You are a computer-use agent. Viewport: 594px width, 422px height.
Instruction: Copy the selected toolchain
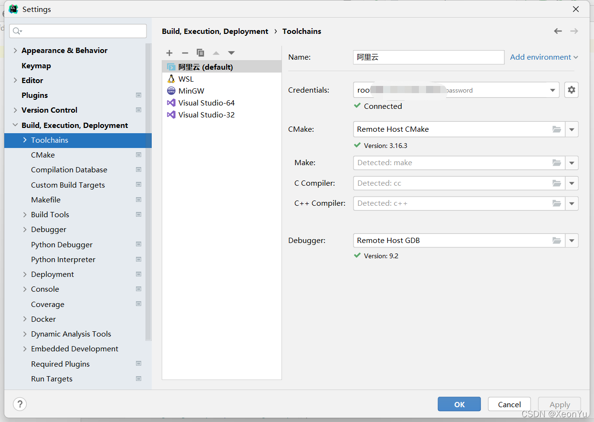click(x=200, y=53)
